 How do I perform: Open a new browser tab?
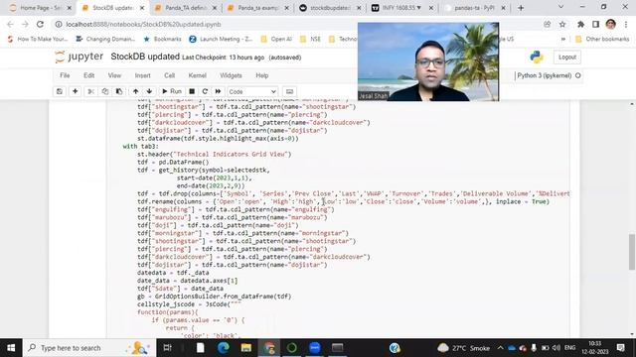[x=521, y=8]
